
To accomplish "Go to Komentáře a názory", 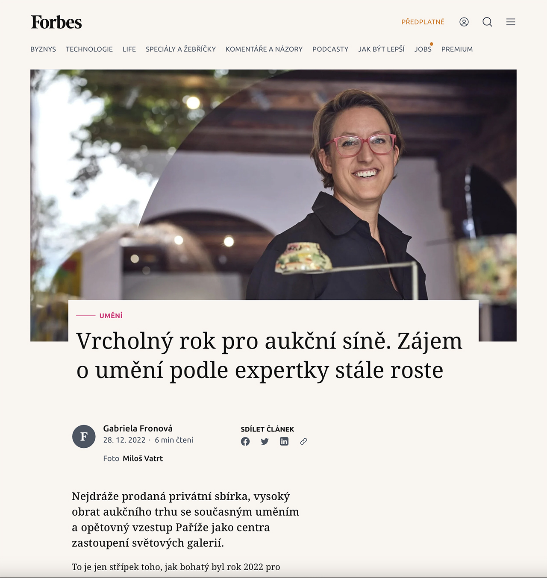I will [x=264, y=49].
